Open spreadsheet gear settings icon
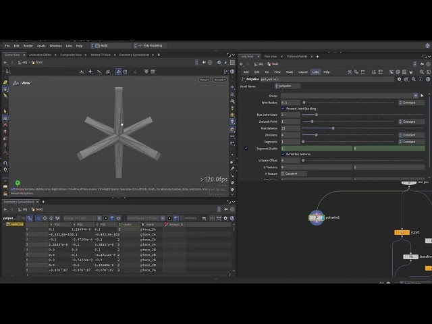Viewport: 432px width, 324px height. tap(225, 218)
